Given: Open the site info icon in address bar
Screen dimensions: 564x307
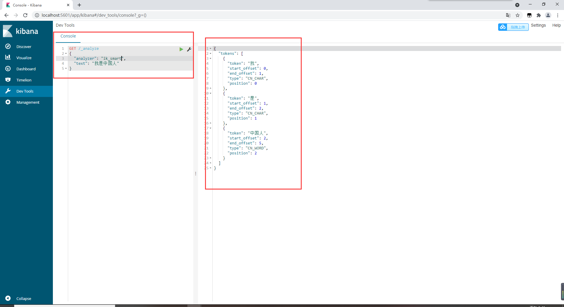Looking at the screenshot, I should [37, 15].
